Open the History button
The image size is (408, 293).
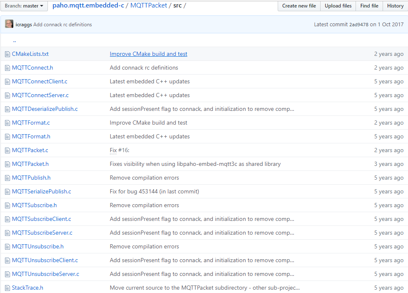395,6
